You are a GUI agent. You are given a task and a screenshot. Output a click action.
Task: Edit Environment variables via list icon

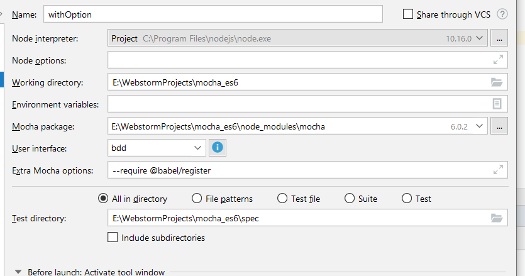(497, 104)
